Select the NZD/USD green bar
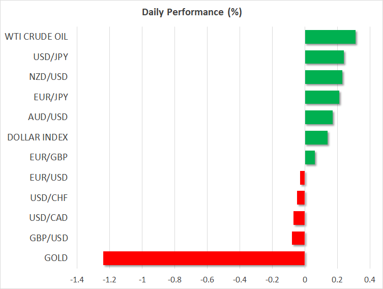This screenshot has height=289, width=383. coord(323,77)
